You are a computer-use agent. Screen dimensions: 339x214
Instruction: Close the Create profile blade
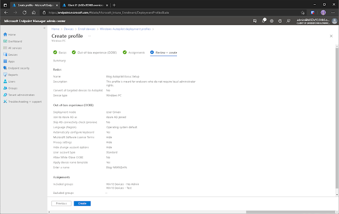pyautogui.click(x=331, y=36)
